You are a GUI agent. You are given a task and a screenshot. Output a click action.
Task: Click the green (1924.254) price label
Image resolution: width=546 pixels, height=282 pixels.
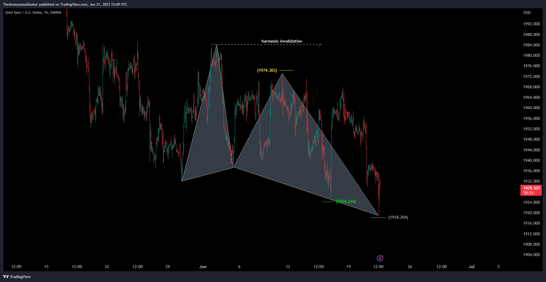(346, 201)
